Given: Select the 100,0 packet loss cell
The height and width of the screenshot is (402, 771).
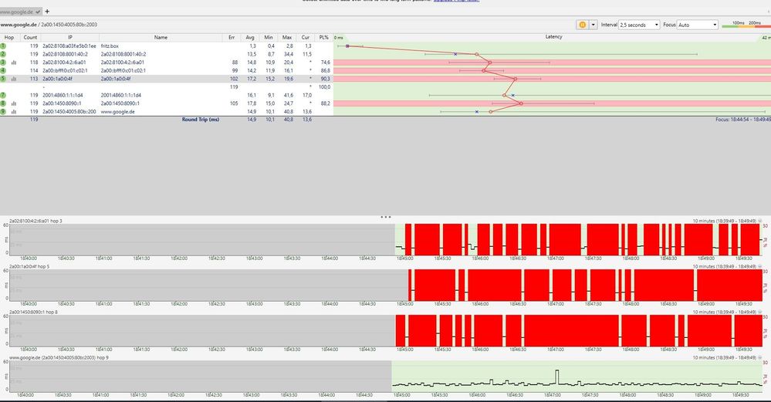Looking at the screenshot, I should click(324, 87).
